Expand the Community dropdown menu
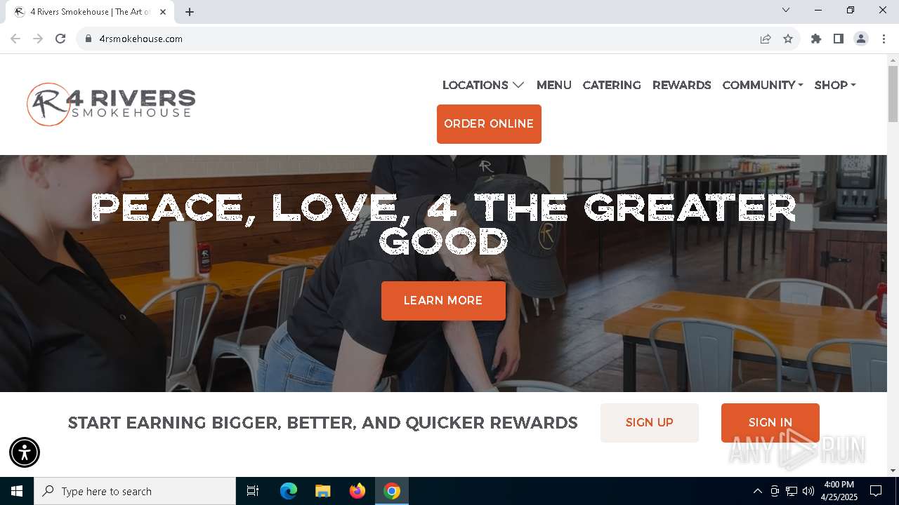 pos(763,85)
